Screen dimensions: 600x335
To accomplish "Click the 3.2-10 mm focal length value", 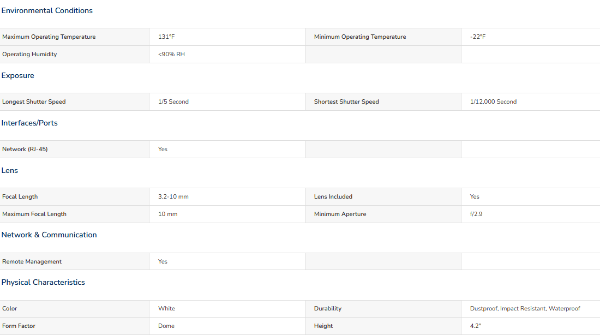I will [x=173, y=197].
